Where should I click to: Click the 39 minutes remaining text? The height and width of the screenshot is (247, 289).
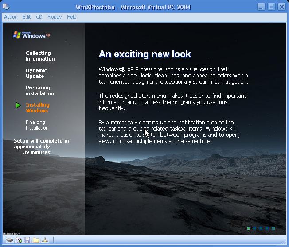point(36,152)
